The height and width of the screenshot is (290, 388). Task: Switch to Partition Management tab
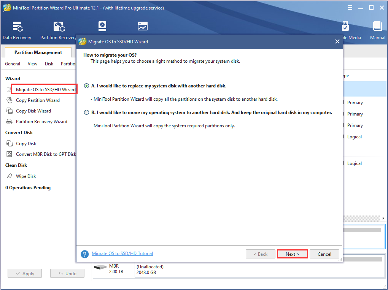(38, 52)
